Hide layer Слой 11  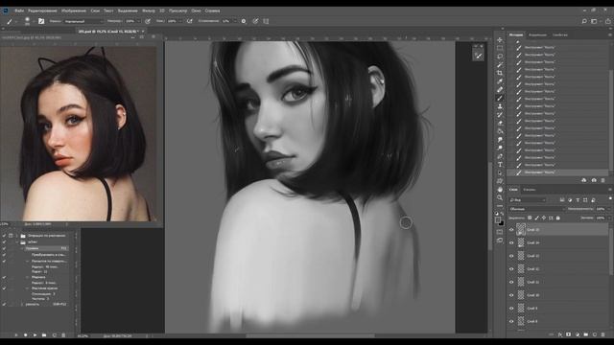coord(511,282)
